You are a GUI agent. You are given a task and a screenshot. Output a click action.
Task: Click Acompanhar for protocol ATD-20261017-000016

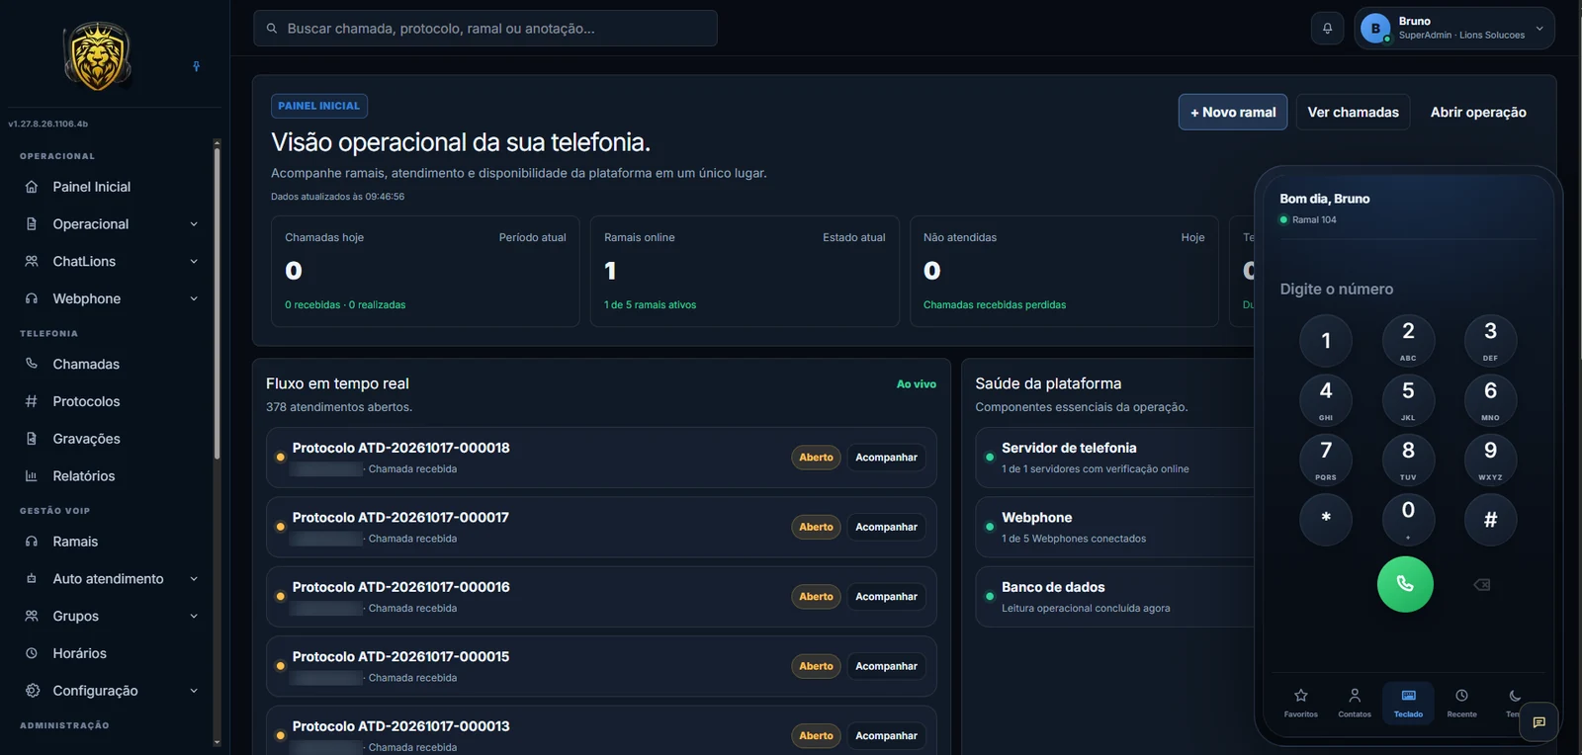coord(886,597)
